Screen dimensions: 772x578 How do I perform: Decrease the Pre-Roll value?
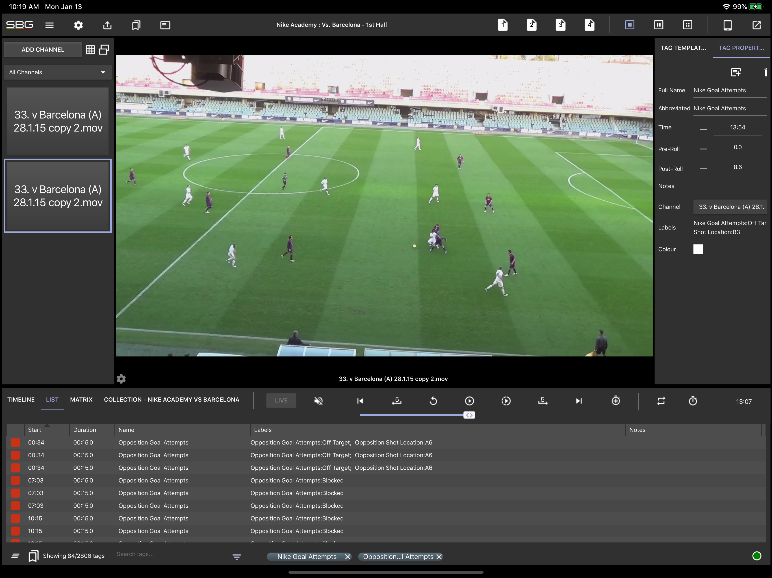[x=703, y=148]
